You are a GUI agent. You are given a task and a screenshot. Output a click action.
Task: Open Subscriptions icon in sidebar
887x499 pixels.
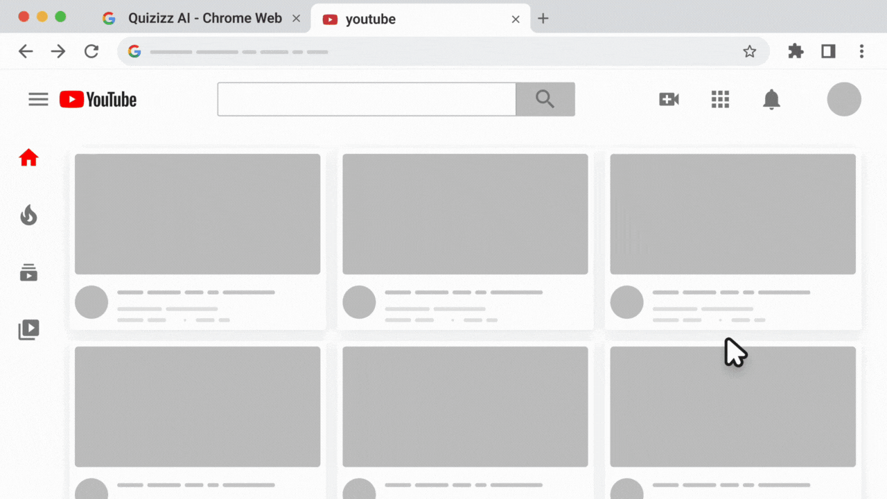(x=28, y=272)
